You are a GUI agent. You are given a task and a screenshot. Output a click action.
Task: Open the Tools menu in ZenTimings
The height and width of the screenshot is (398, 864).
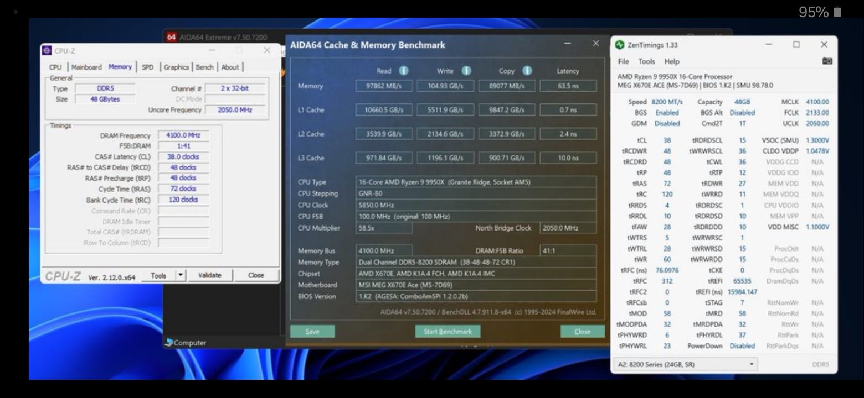[646, 61]
